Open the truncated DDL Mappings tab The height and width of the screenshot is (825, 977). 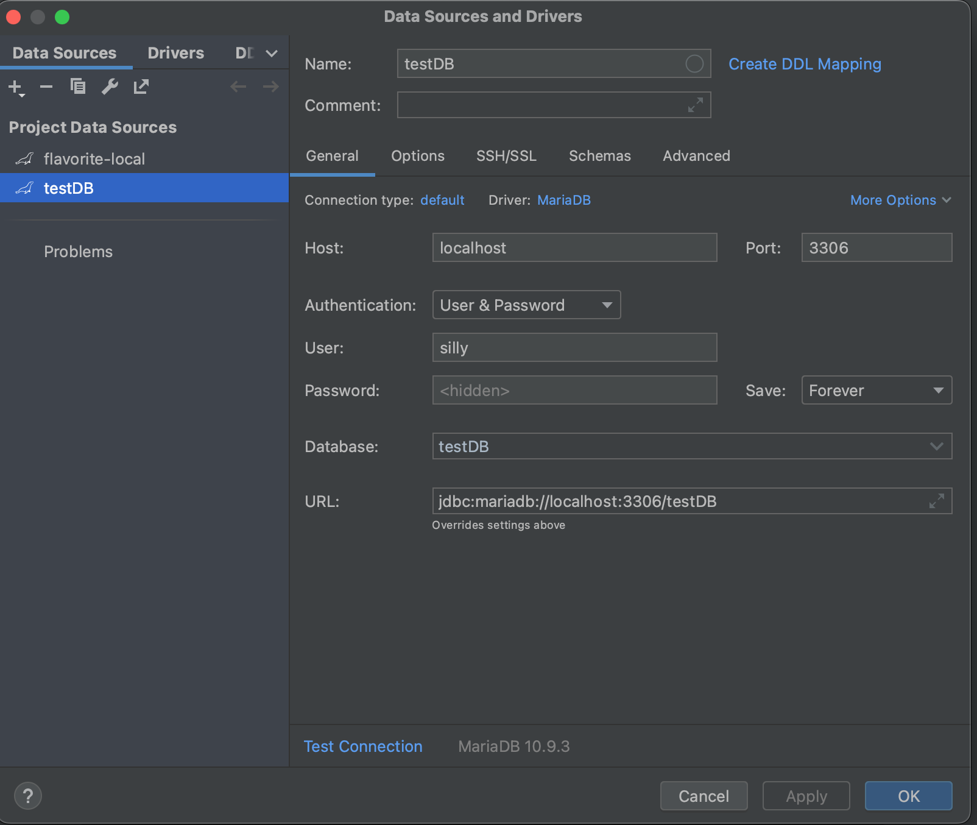(x=245, y=53)
